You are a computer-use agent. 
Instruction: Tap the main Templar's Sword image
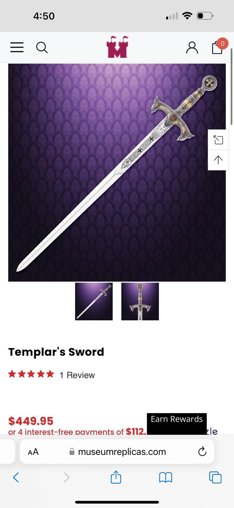click(x=117, y=173)
